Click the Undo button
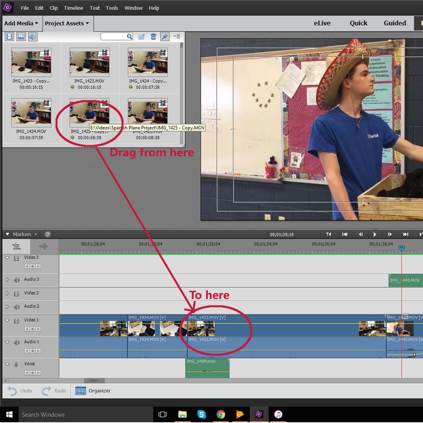 coord(20,391)
